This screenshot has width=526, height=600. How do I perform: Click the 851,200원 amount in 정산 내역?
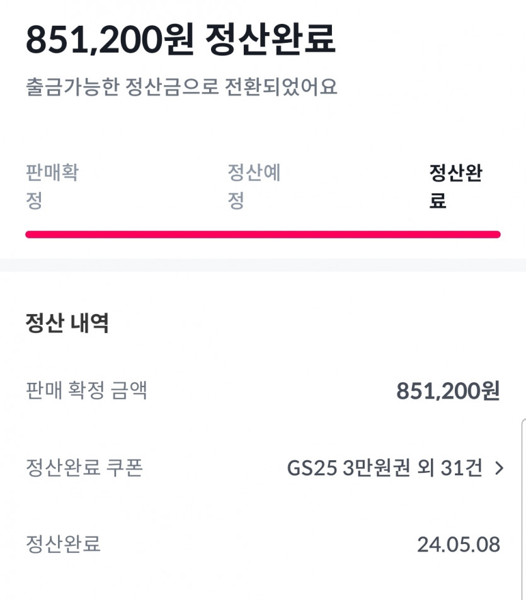[448, 391]
